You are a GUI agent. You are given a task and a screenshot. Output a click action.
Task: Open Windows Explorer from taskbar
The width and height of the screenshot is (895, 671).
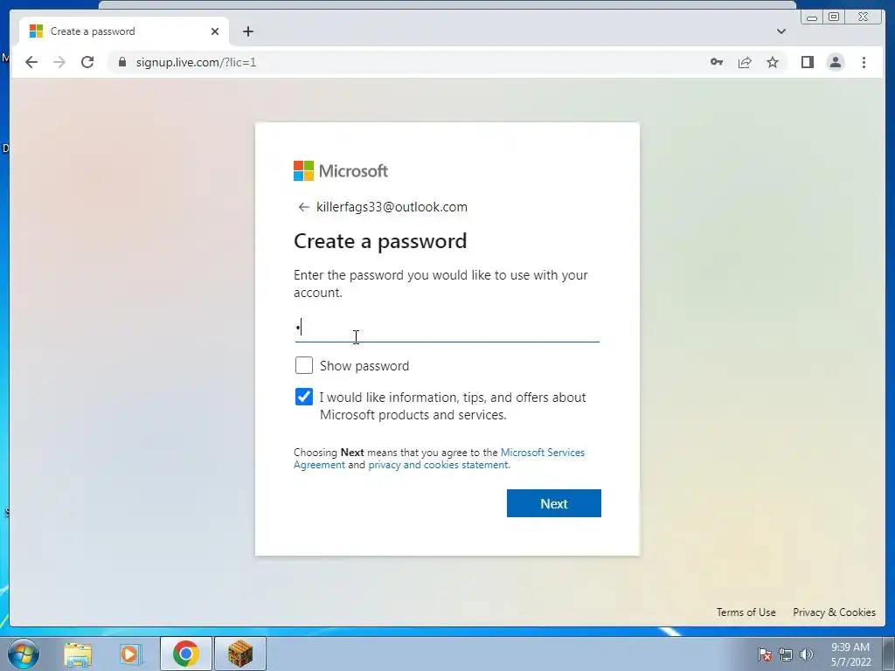[x=78, y=654]
